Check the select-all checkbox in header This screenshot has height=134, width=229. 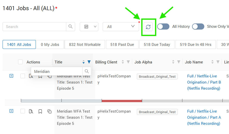pos(20,62)
